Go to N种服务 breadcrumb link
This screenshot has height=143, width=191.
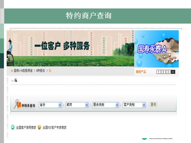coord(41,71)
